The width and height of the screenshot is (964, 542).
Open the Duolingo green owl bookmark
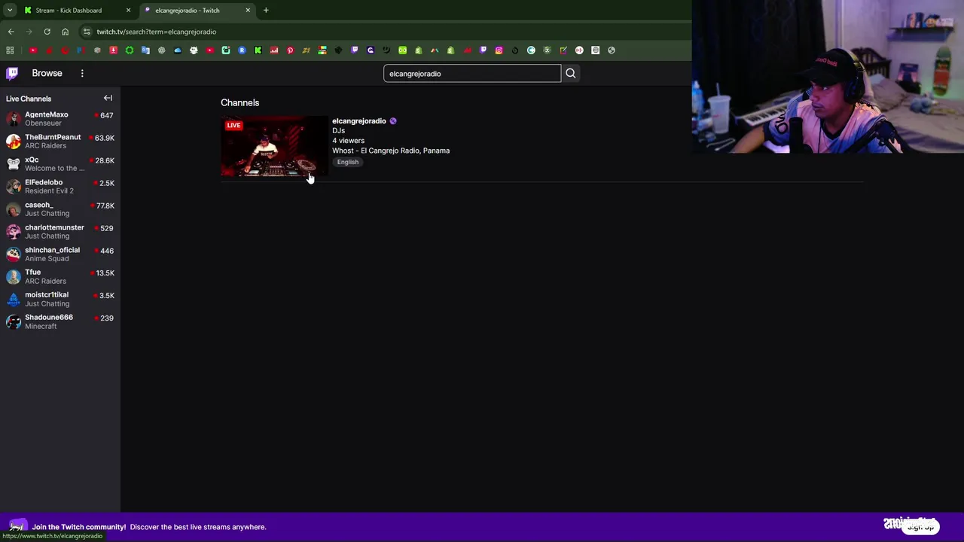coord(402,50)
